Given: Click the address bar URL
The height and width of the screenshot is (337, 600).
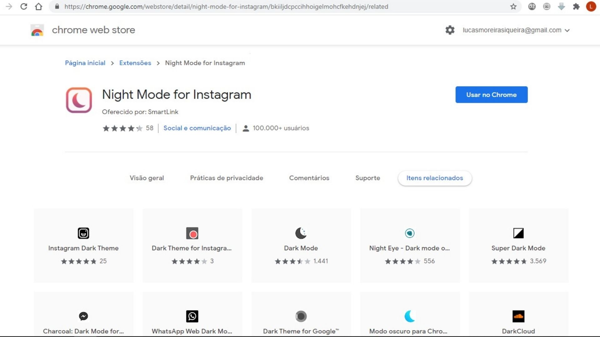Looking at the screenshot, I should 226,7.
